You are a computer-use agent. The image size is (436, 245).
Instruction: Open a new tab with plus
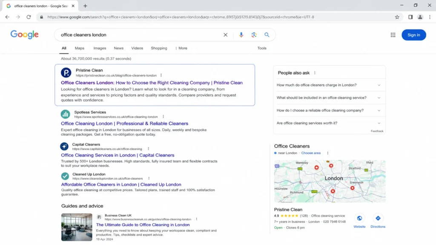85,6
